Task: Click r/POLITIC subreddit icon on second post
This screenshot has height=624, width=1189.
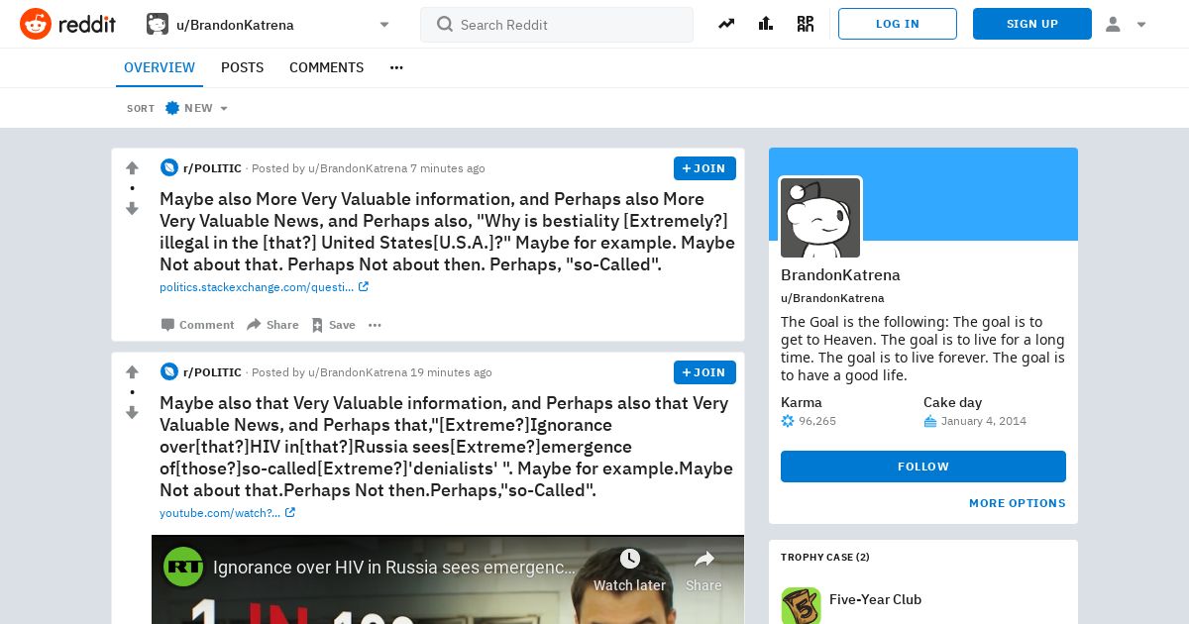Action: pos(169,372)
